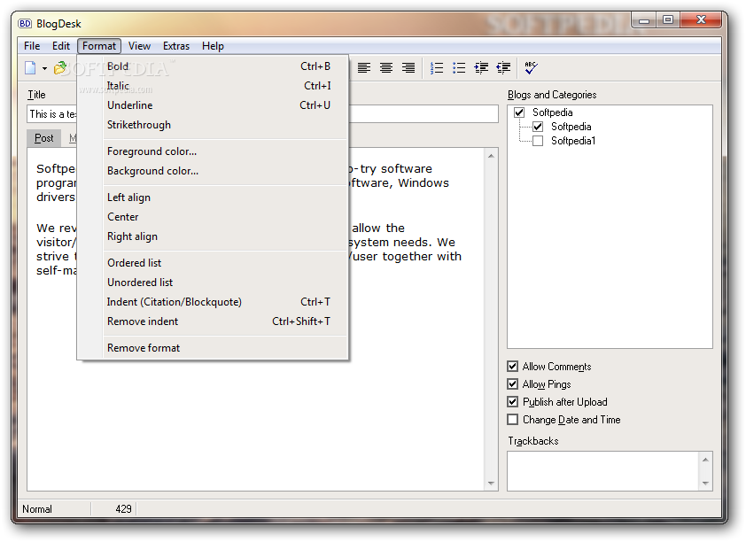
Task: Click the increase indent toolbar icon
Action: point(481,68)
